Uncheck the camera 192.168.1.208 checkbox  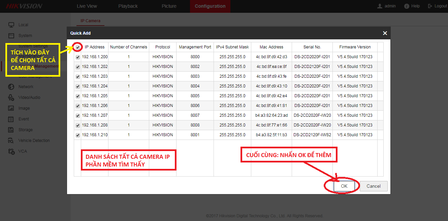pos(78,125)
